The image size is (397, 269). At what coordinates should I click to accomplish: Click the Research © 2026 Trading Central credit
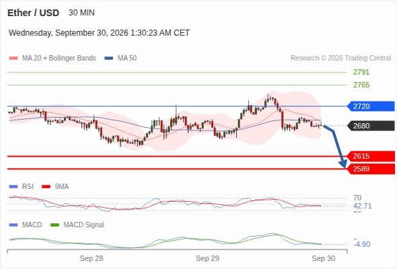(x=340, y=59)
